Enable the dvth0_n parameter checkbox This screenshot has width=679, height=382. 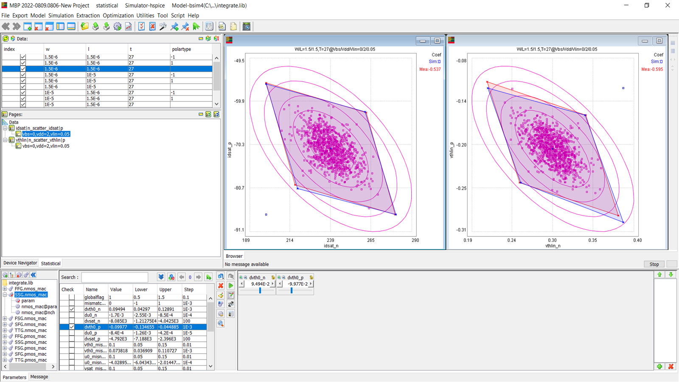point(71,309)
